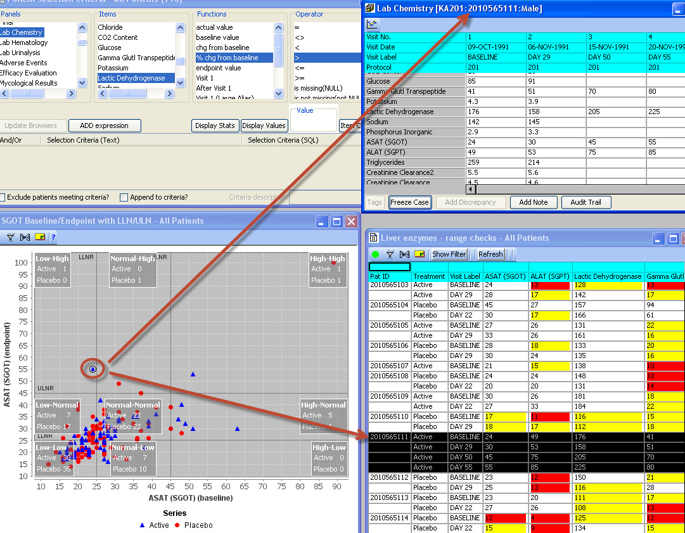Viewport: 685px width, 533px height.
Task: Click the ALAT (SGPT) column header
Action: (x=550, y=276)
